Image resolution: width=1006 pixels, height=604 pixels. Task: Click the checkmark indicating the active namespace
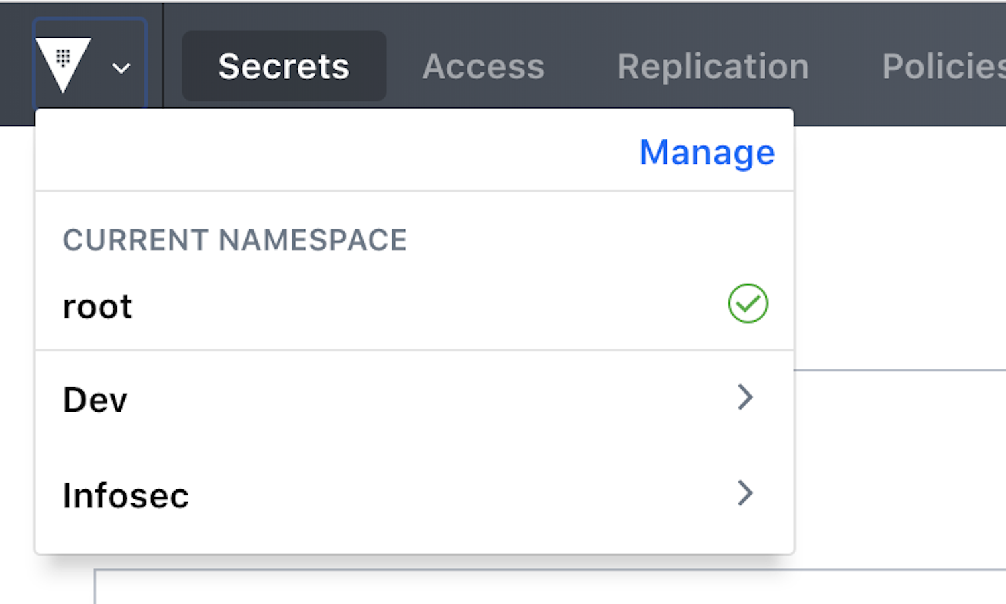coord(747,304)
